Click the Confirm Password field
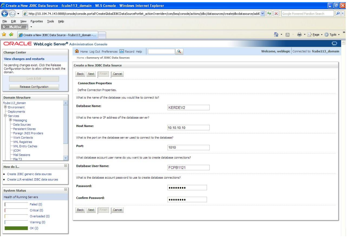348x247 pixels. click(187, 199)
